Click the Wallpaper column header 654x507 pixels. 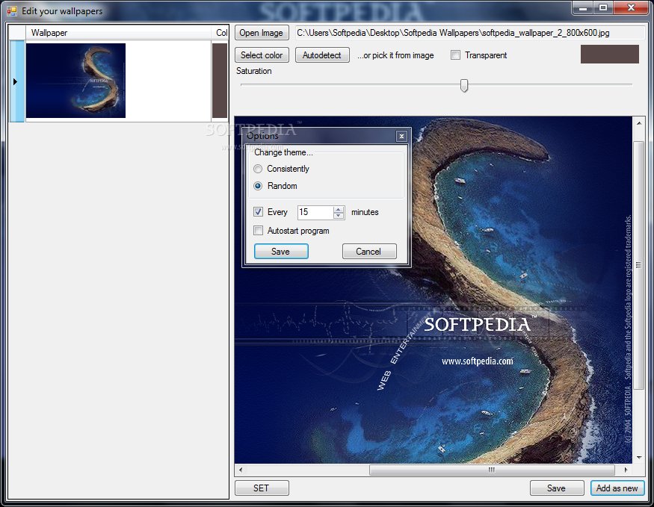pyautogui.click(x=118, y=33)
